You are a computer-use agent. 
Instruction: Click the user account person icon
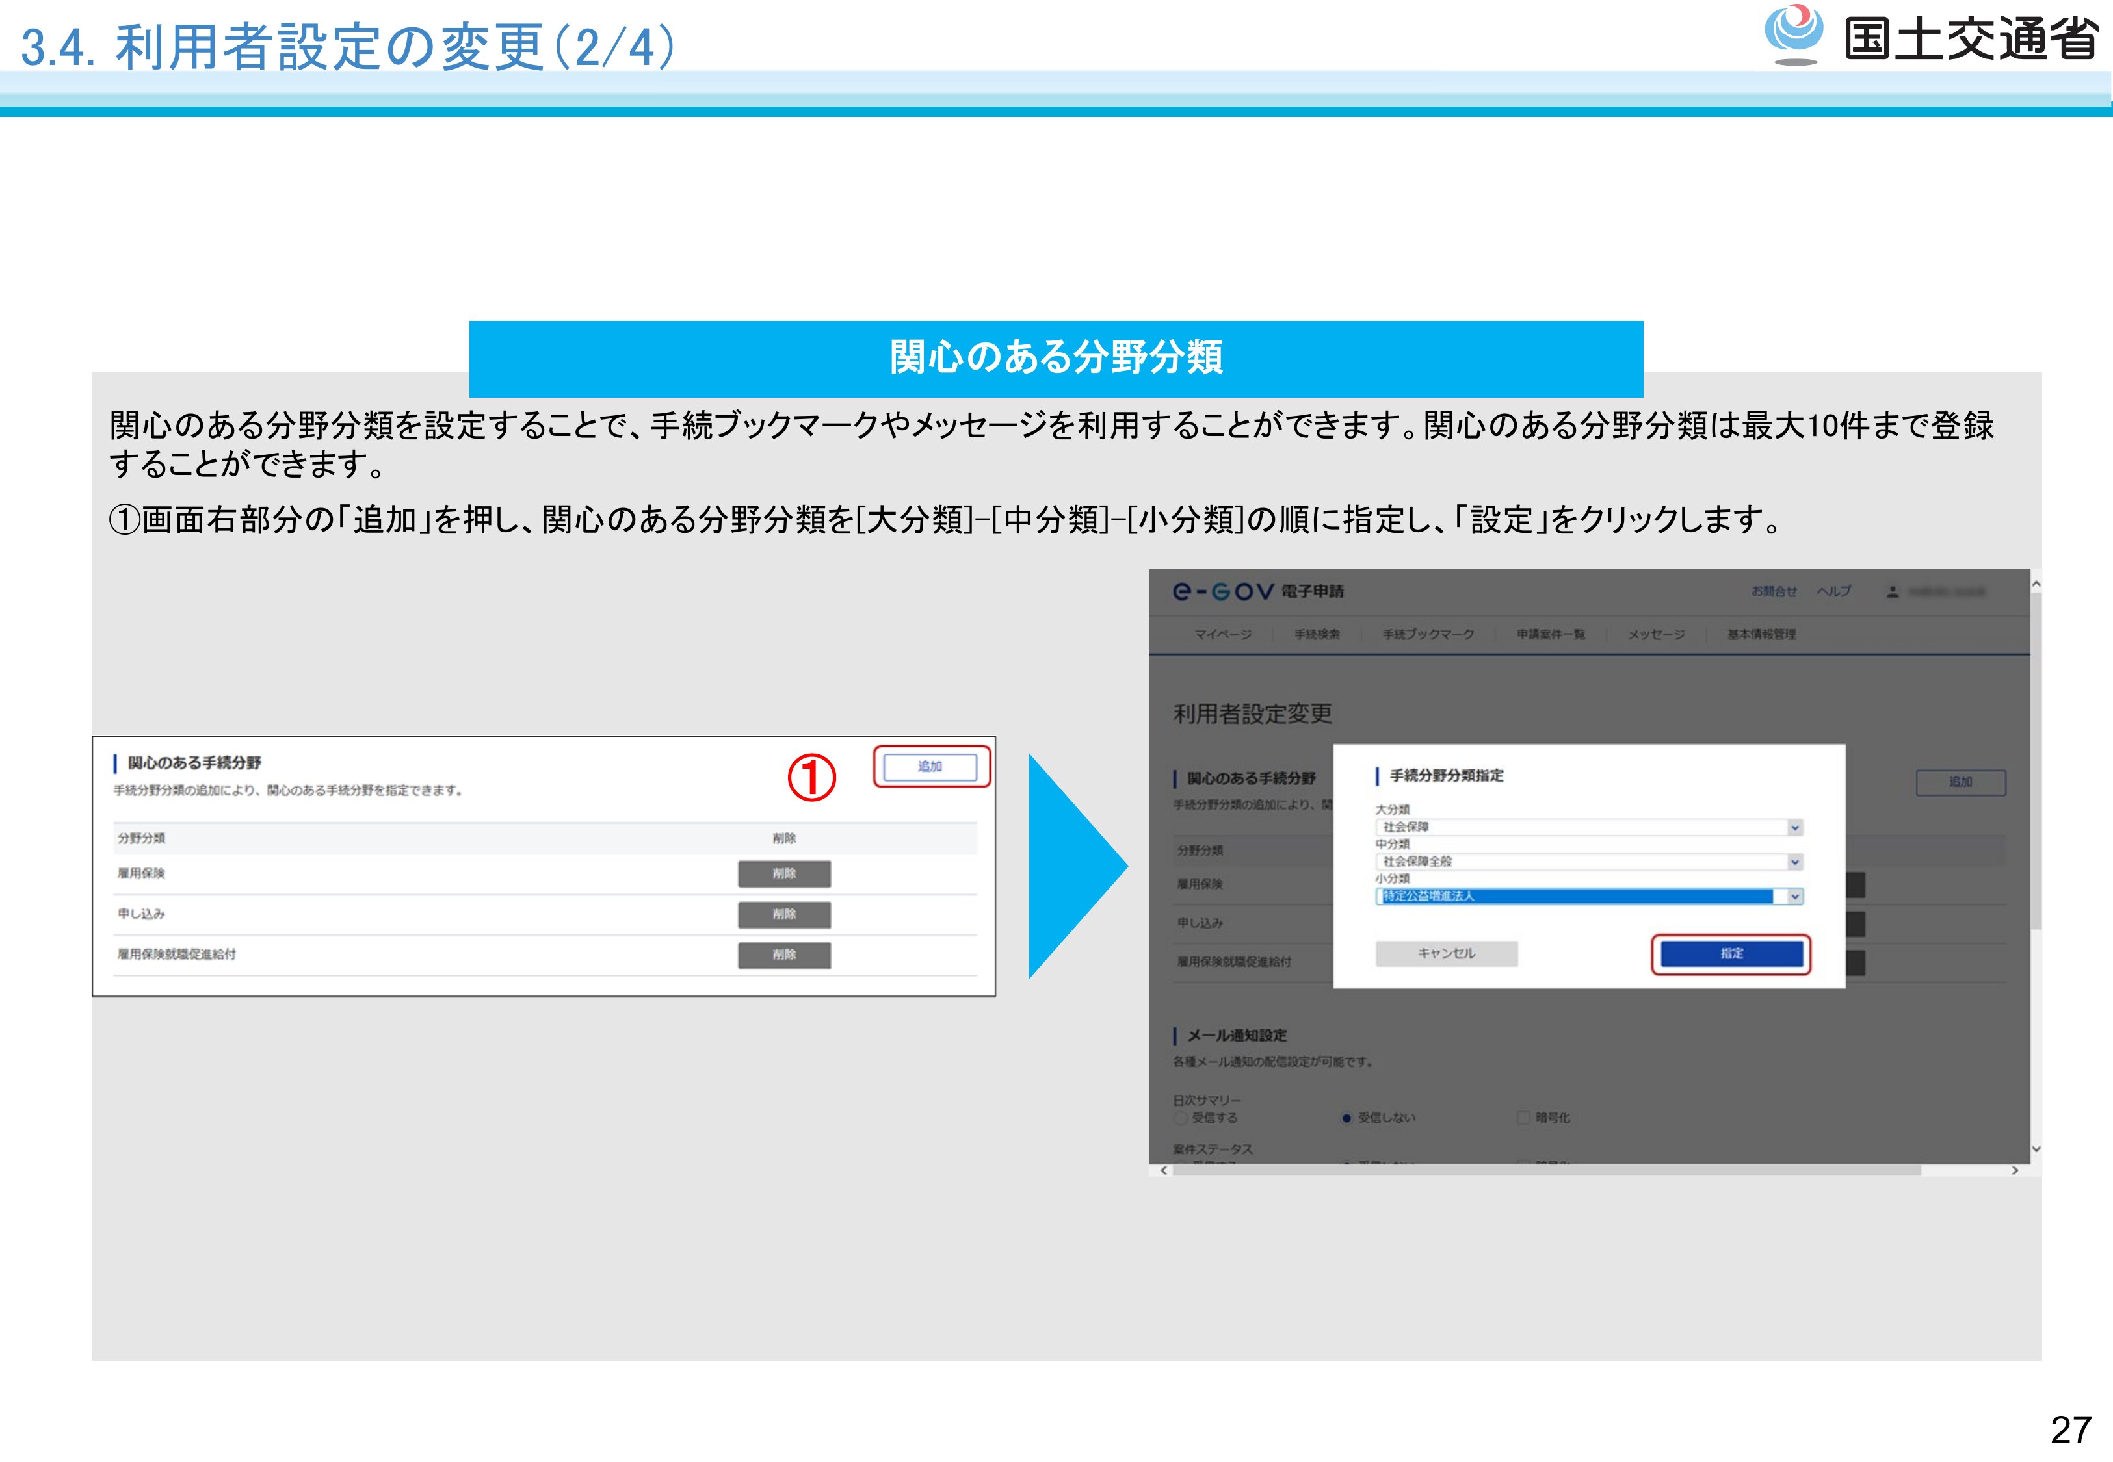[x=1892, y=592]
